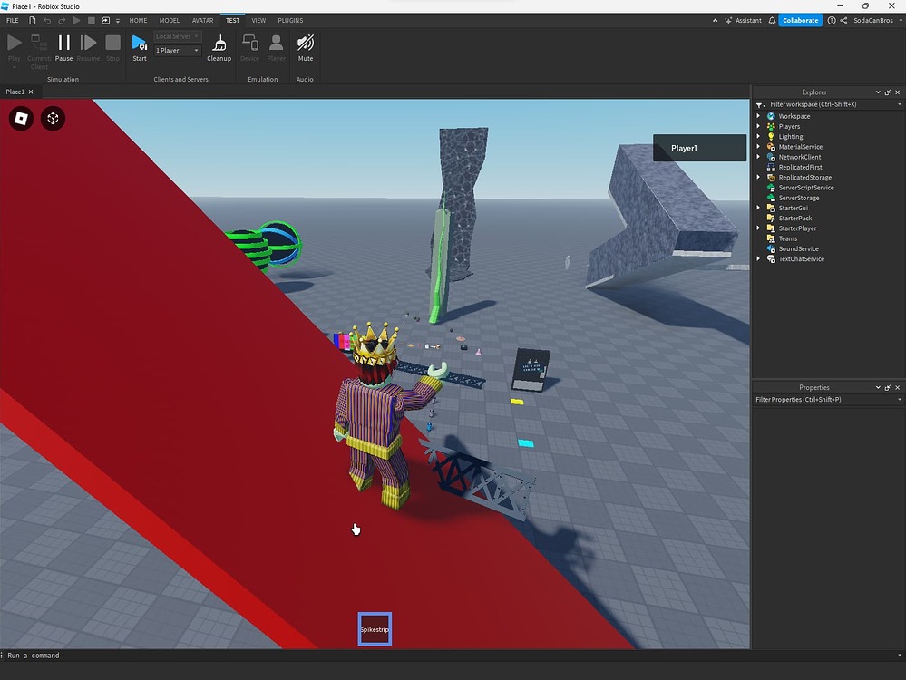
Task: Open the Filter workspace dropdown arrow
Action: tap(899, 104)
